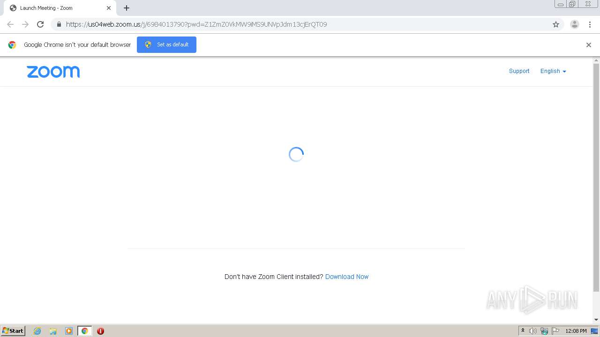The image size is (600, 337).
Task: Open the Chrome three-dot menu
Action: click(x=590, y=24)
